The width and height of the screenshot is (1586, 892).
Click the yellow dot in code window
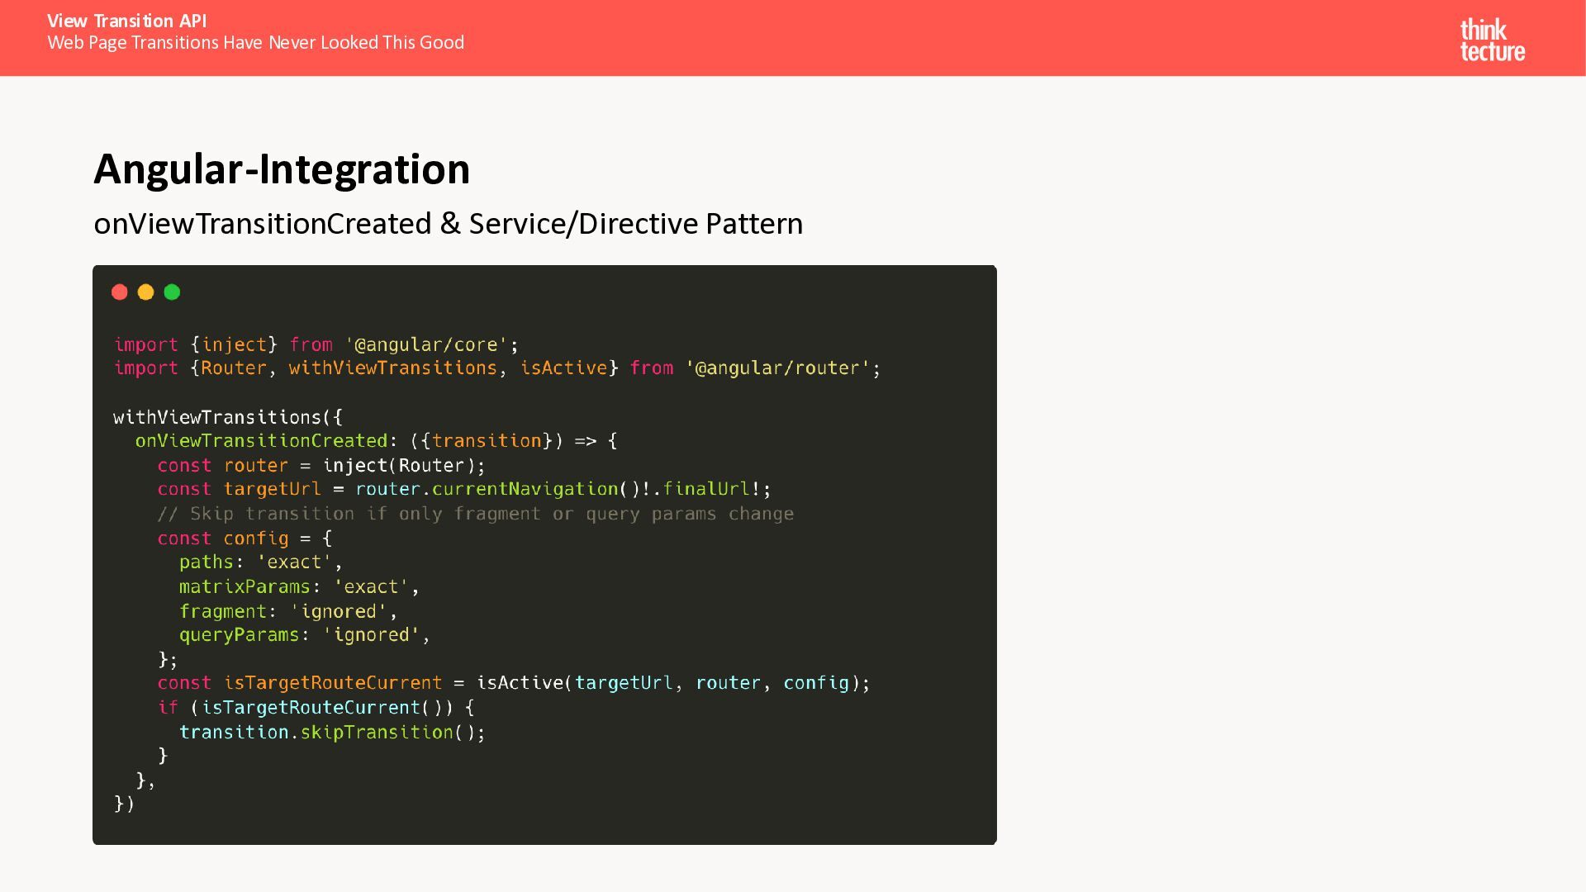[146, 292]
